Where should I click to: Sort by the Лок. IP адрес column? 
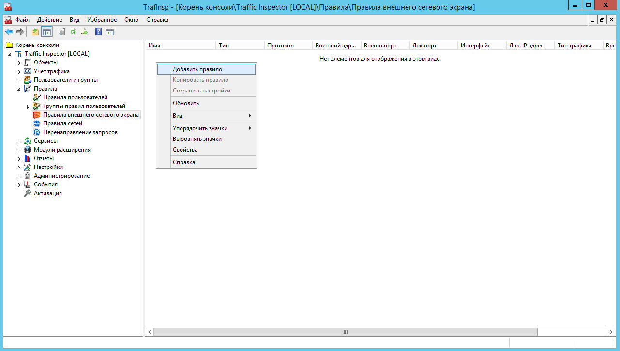530,46
